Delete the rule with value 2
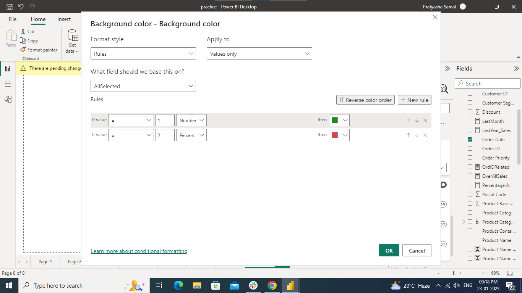 pyautogui.click(x=425, y=135)
